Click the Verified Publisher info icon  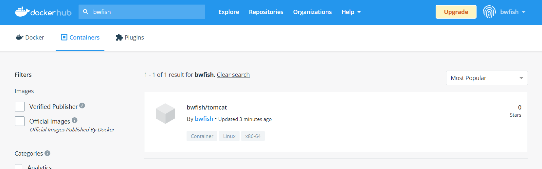coord(82,106)
